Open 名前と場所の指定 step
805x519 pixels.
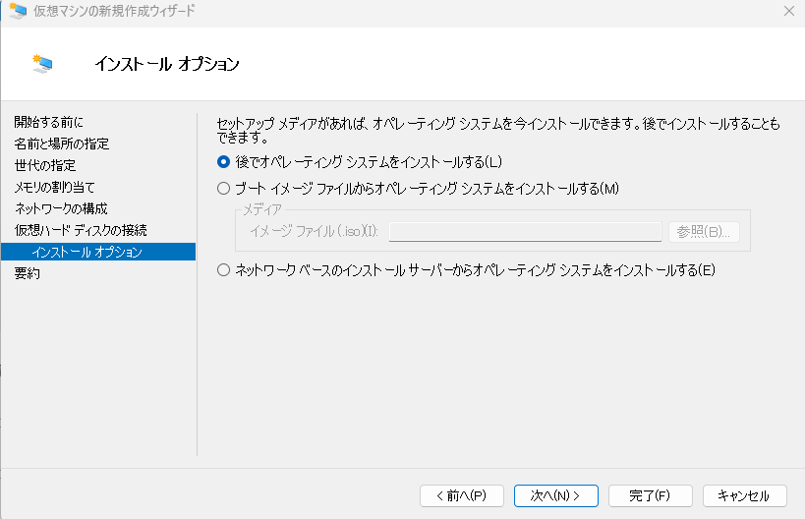tap(61, 144)
